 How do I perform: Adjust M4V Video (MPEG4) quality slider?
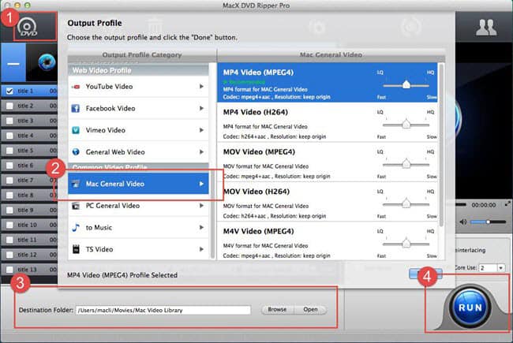[406, 244]
